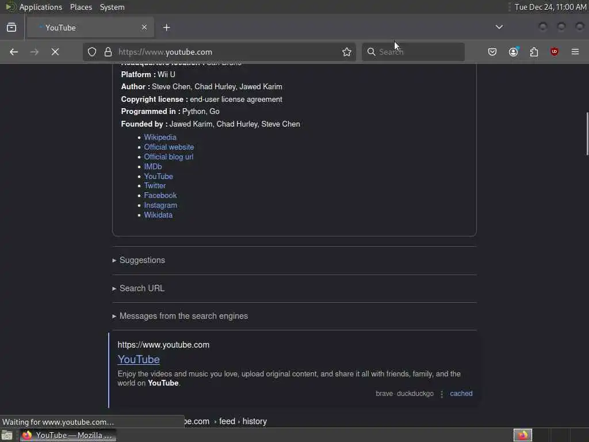Click the 'feed' breadcrumb text
The width and height of the screenshot is (589, 442).
pyautogui.click(x=227, y=421)
